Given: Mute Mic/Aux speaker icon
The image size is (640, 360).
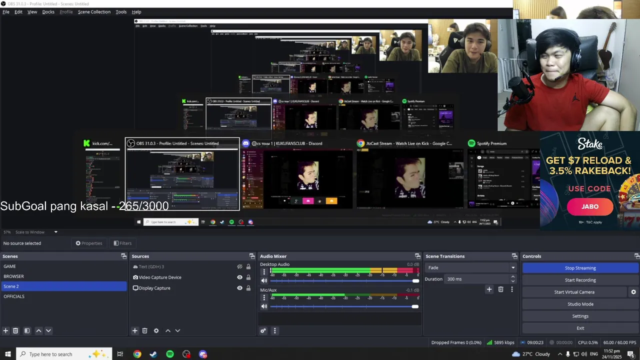Looking at the screenshot, I should [264, 306].
